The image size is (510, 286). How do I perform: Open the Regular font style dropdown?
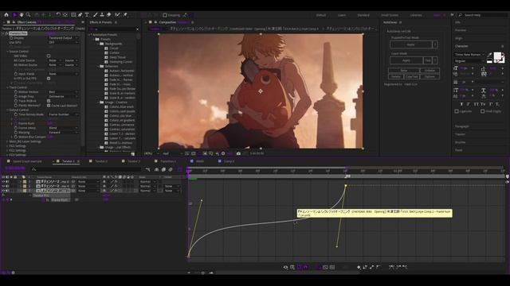(469, 61)
